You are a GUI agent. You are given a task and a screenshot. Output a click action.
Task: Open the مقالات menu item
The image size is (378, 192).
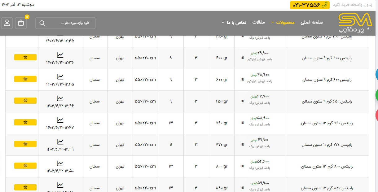click(258, 22)
